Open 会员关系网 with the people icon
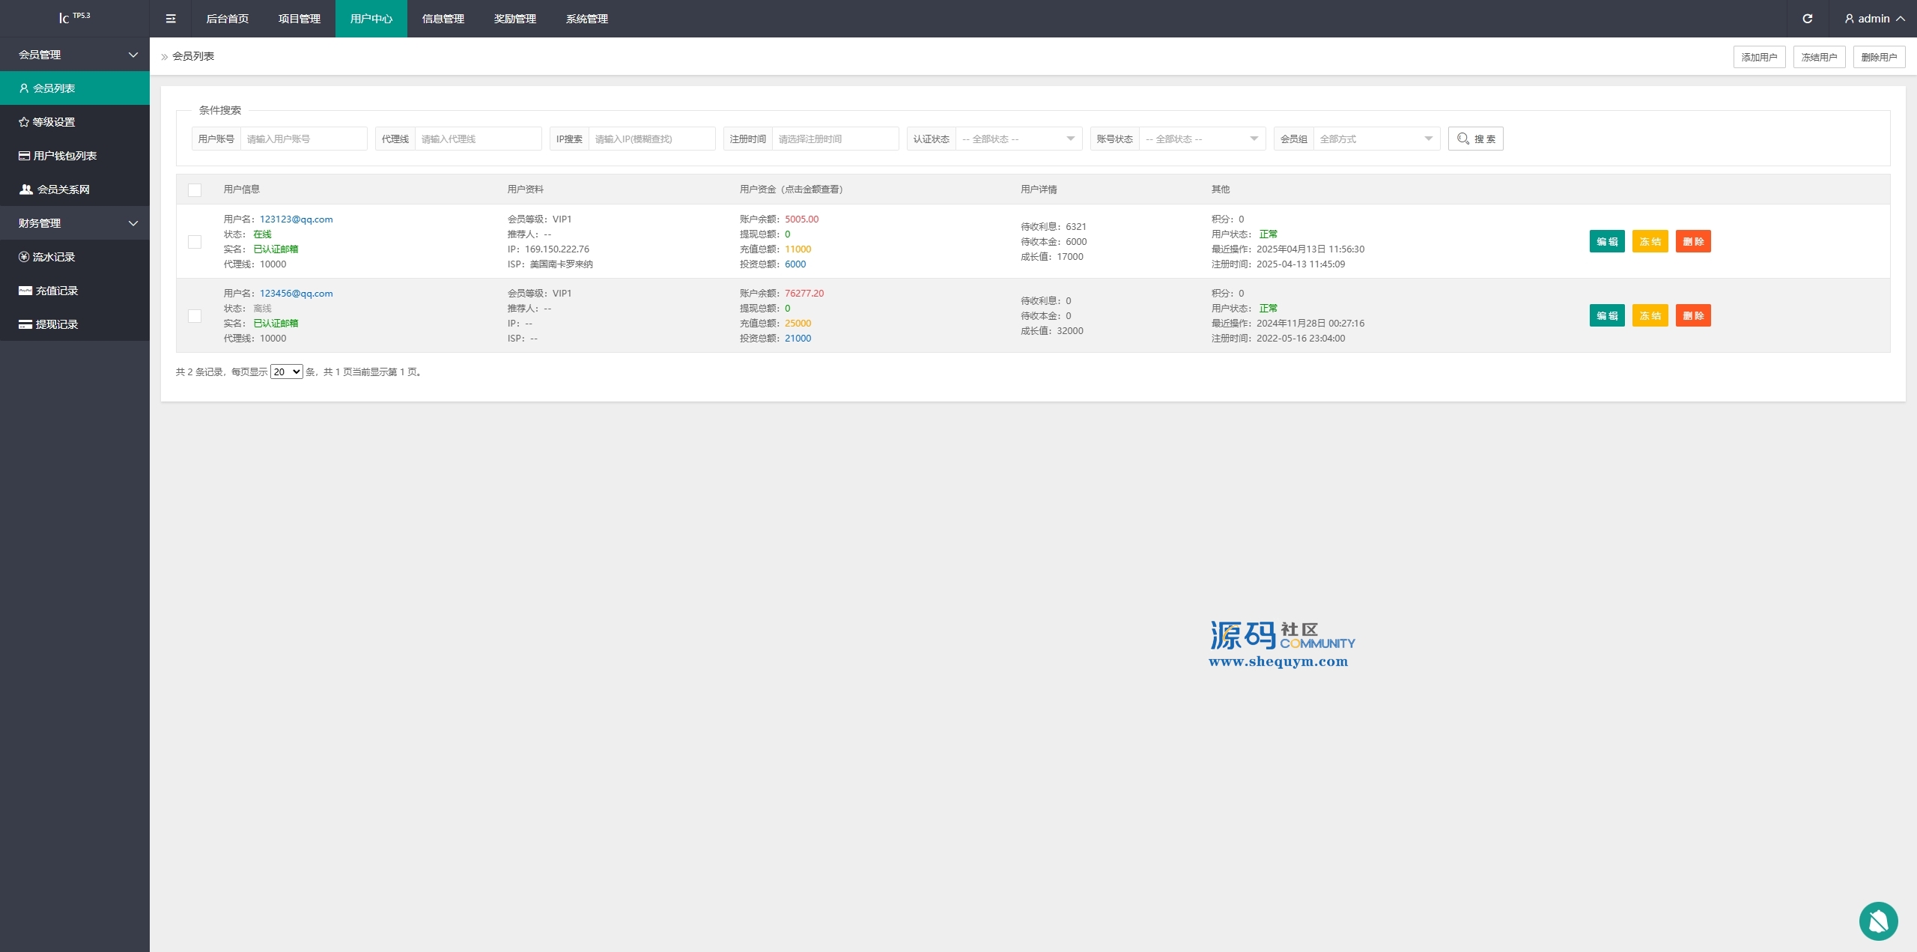1917x952 pixels. click(x=62, y=190)
